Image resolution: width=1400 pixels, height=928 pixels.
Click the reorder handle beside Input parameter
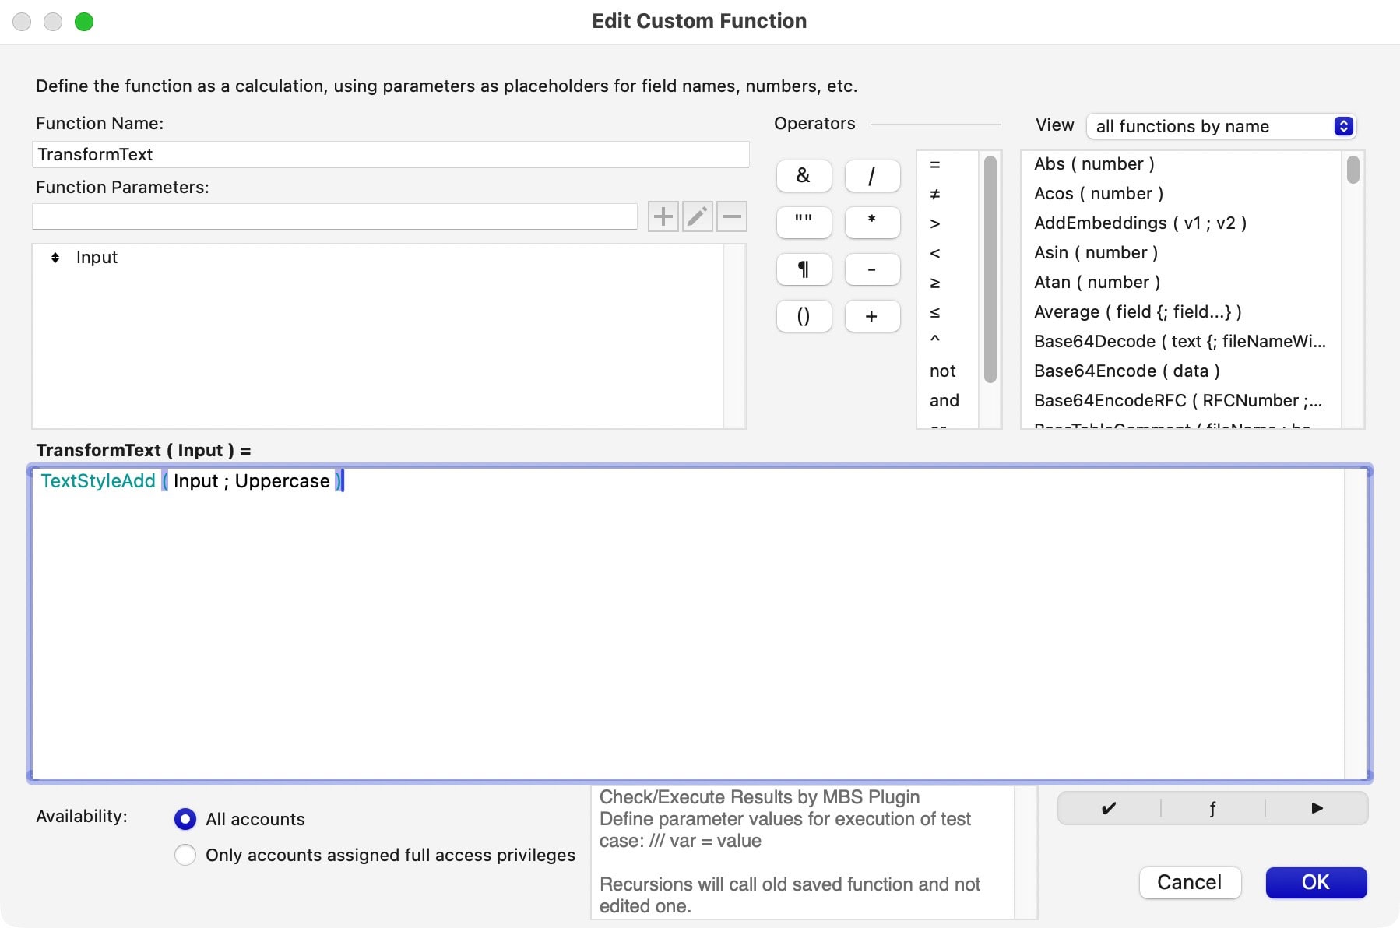click(x=55, y=258)
